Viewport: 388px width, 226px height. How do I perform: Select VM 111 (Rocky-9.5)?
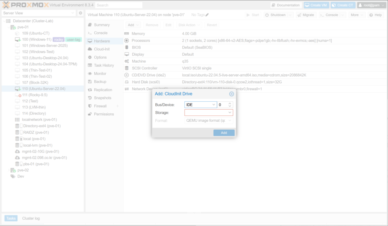point(34,95)
